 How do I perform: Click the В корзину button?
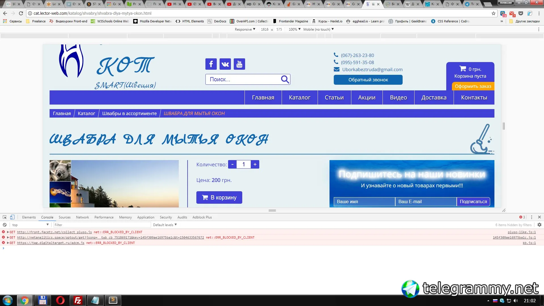click(x=219, y=197)
